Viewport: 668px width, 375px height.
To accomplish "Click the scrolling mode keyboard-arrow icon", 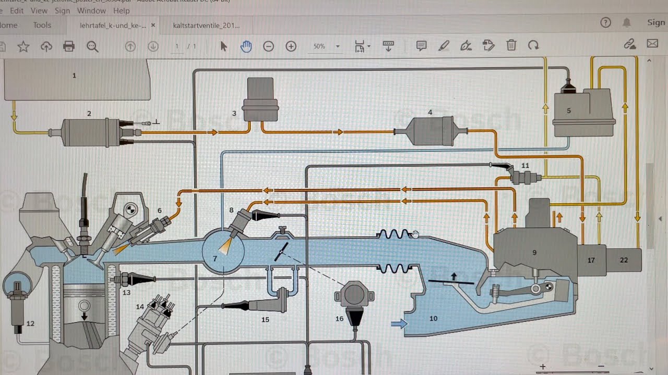I will click(x=388, y=46).
